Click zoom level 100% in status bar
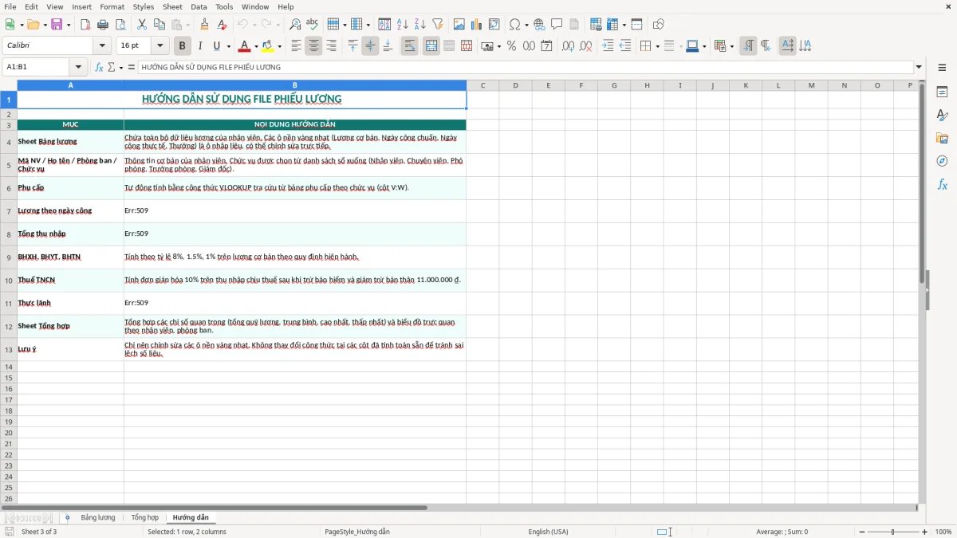 click(943, 532)
